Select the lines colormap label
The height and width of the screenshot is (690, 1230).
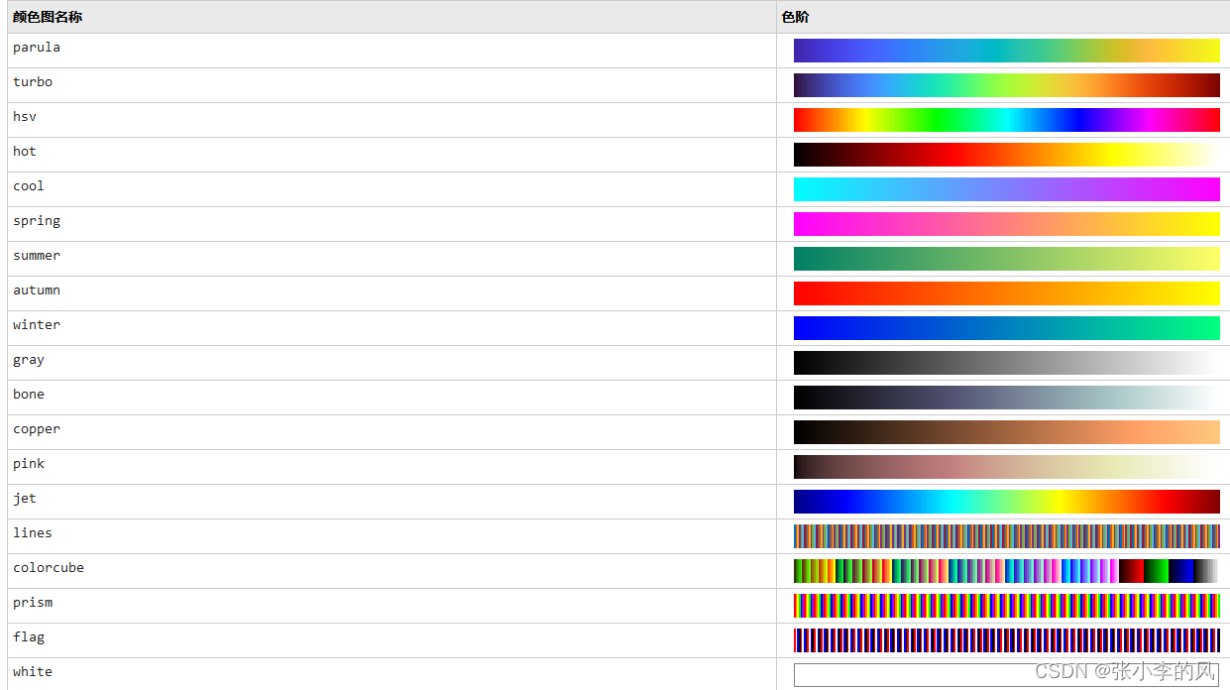tap(32, 532)
